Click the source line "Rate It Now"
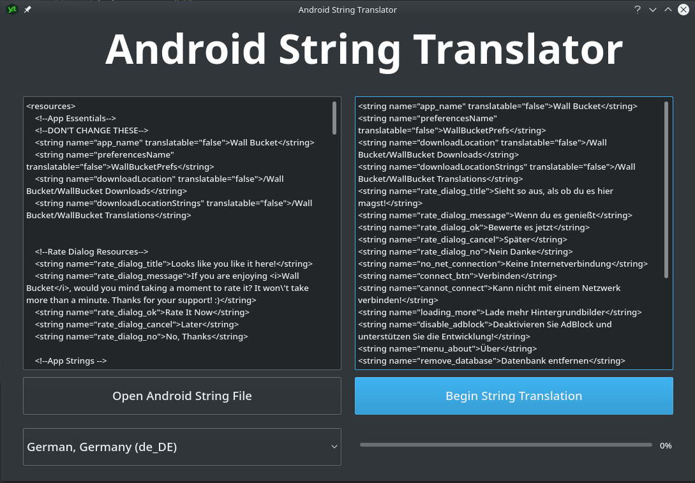 coord(142,313)
